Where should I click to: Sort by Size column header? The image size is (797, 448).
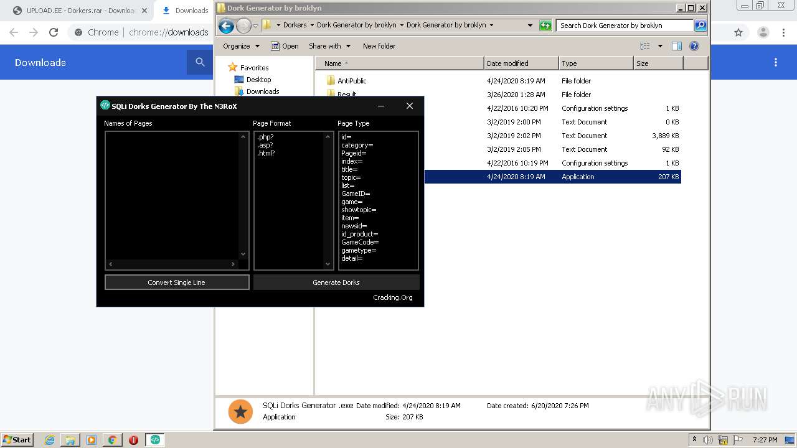[x=658, y=63]
